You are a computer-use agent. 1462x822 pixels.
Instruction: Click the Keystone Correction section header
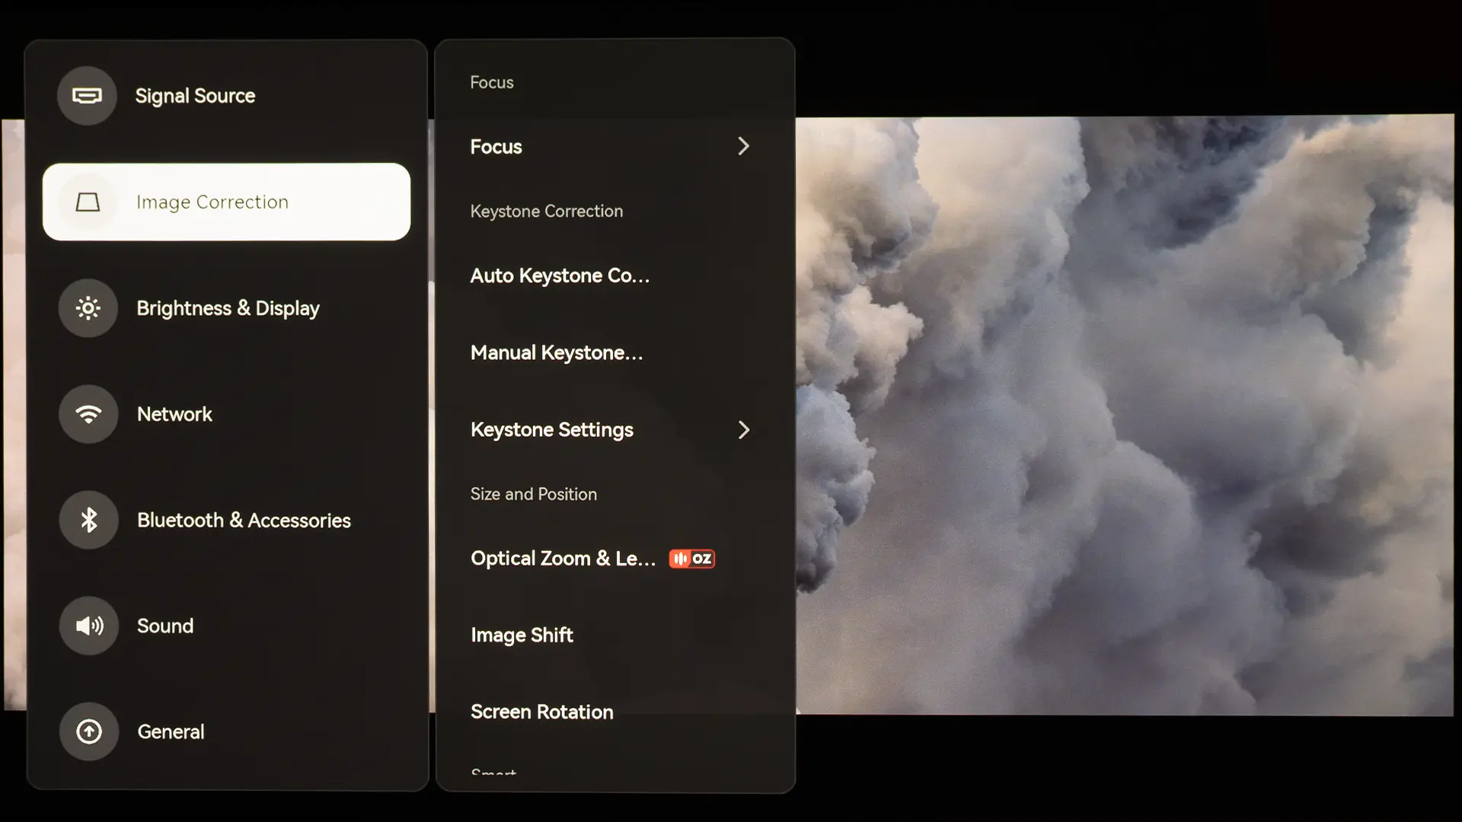click(547, 212)
